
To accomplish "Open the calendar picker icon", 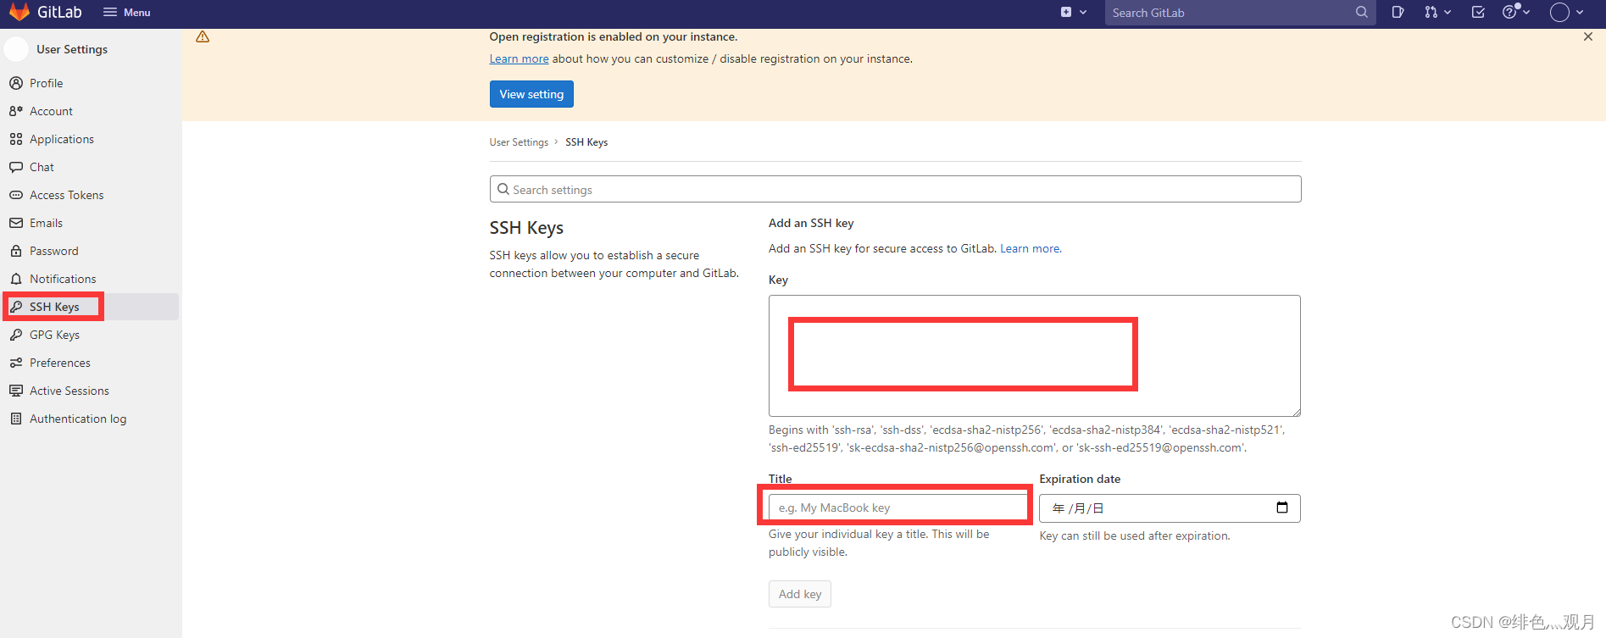I will pos(1282,508).
